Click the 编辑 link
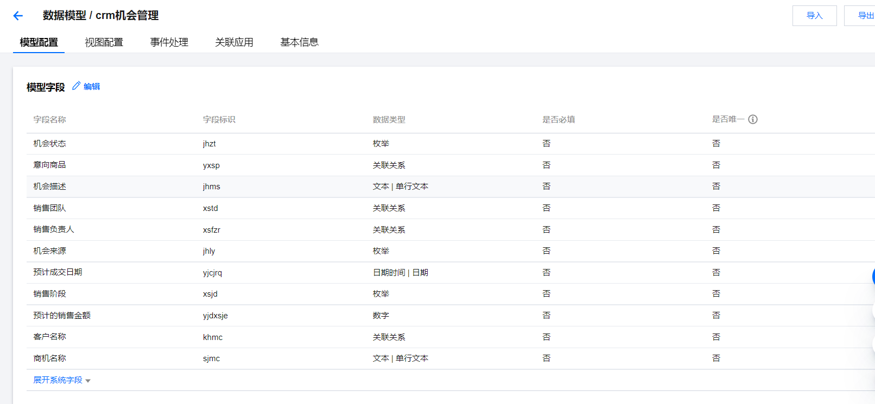This screenshot has width=875, height=404. [x=92, y=86]
